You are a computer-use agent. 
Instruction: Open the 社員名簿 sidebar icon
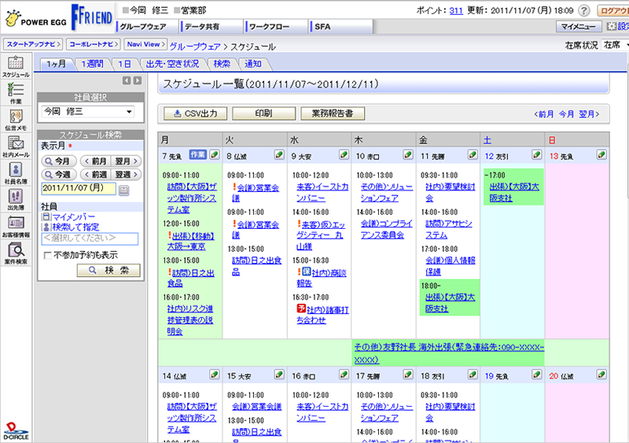pyautogui.click(x=16, y=172)
